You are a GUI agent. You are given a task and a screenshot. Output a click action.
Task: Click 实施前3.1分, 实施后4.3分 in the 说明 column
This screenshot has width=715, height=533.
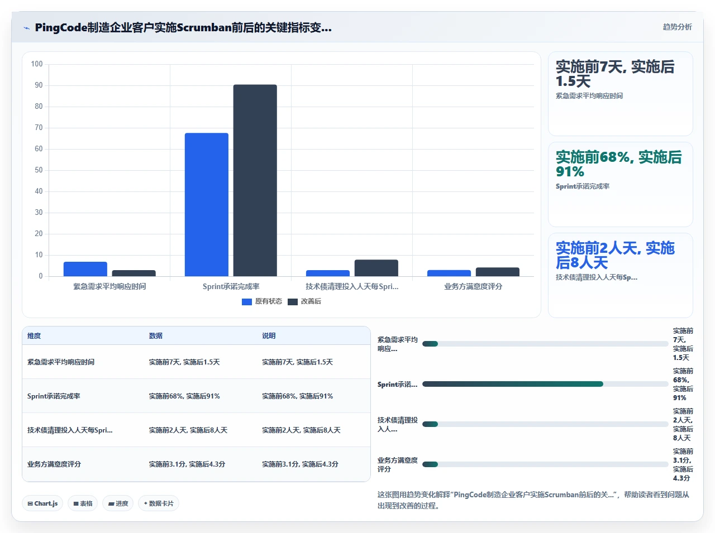(x=300, y=464)
